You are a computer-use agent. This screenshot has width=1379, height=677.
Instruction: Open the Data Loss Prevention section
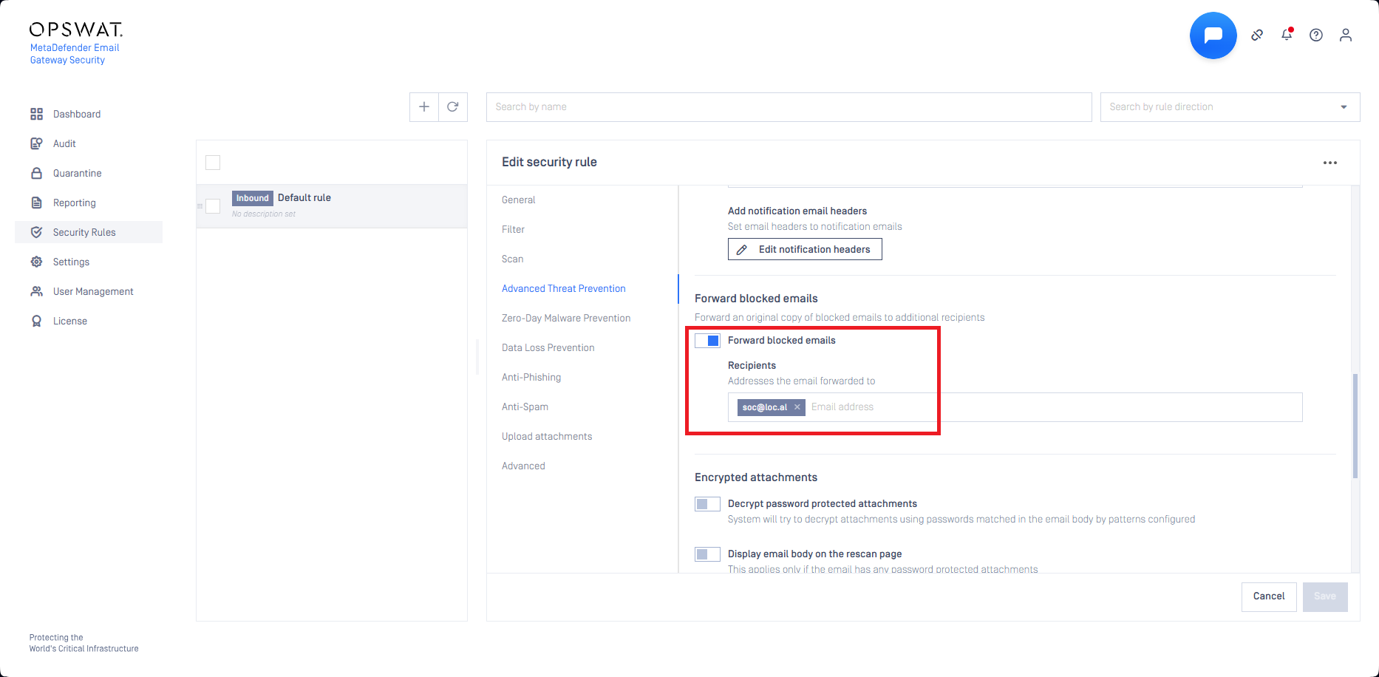point(548,347)
